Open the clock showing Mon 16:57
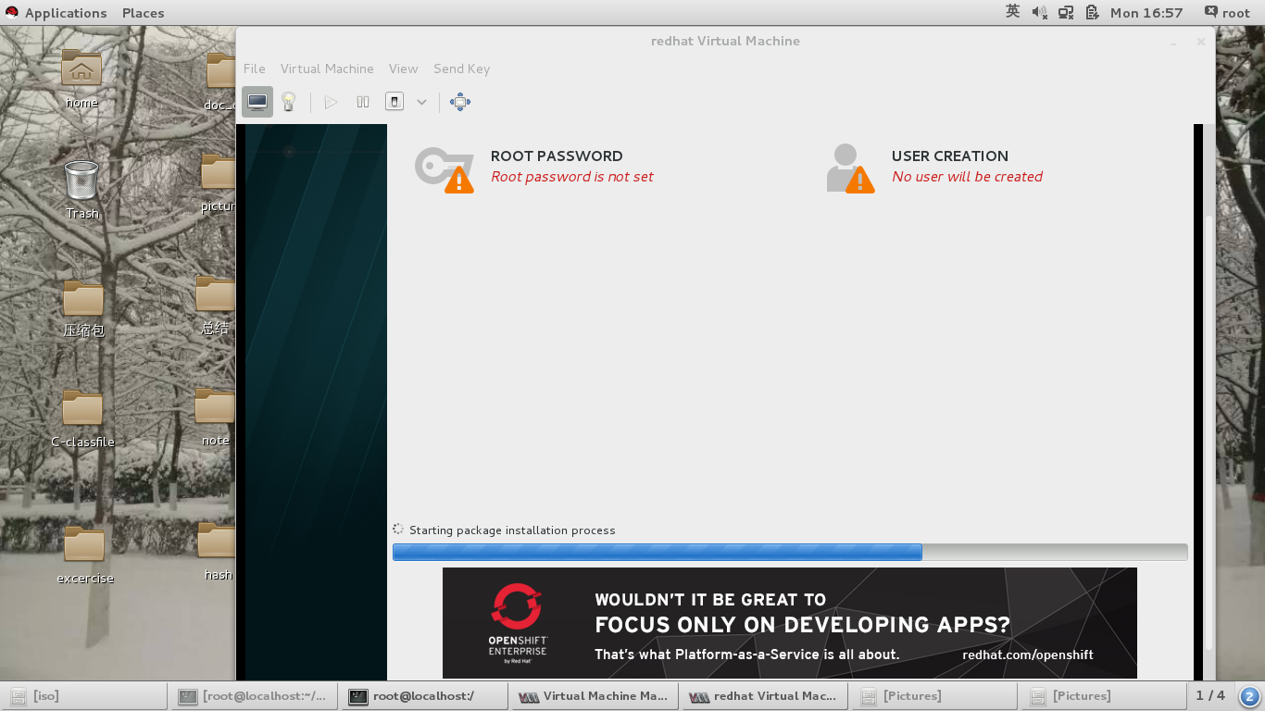 [x=1146, y=13]
